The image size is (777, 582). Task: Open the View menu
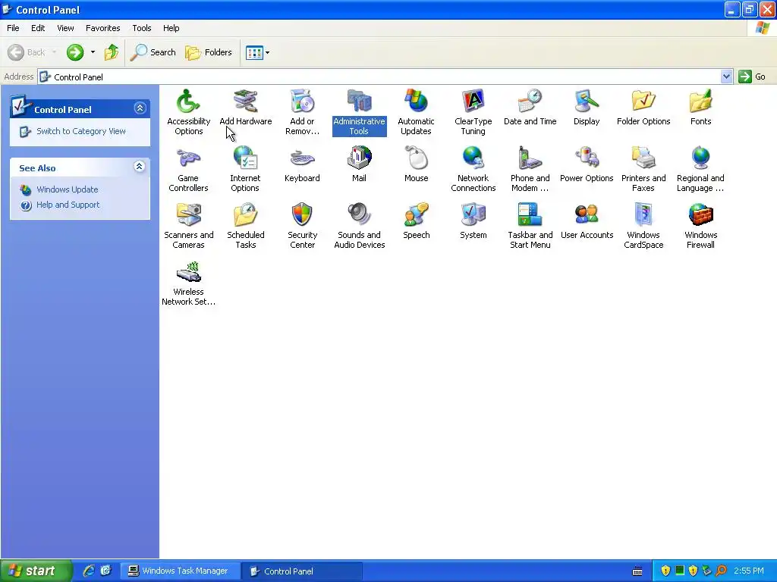65,28
